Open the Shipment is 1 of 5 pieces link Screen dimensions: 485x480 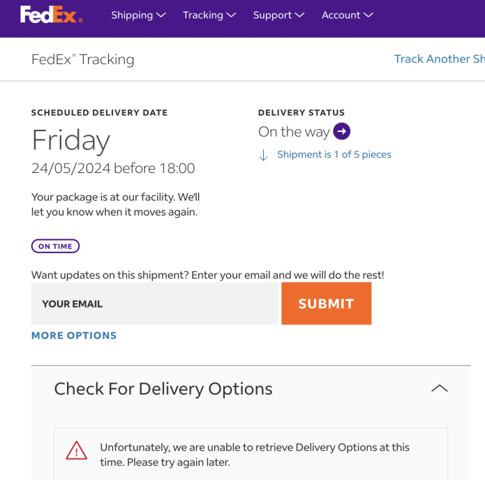(x=334, y=155)
